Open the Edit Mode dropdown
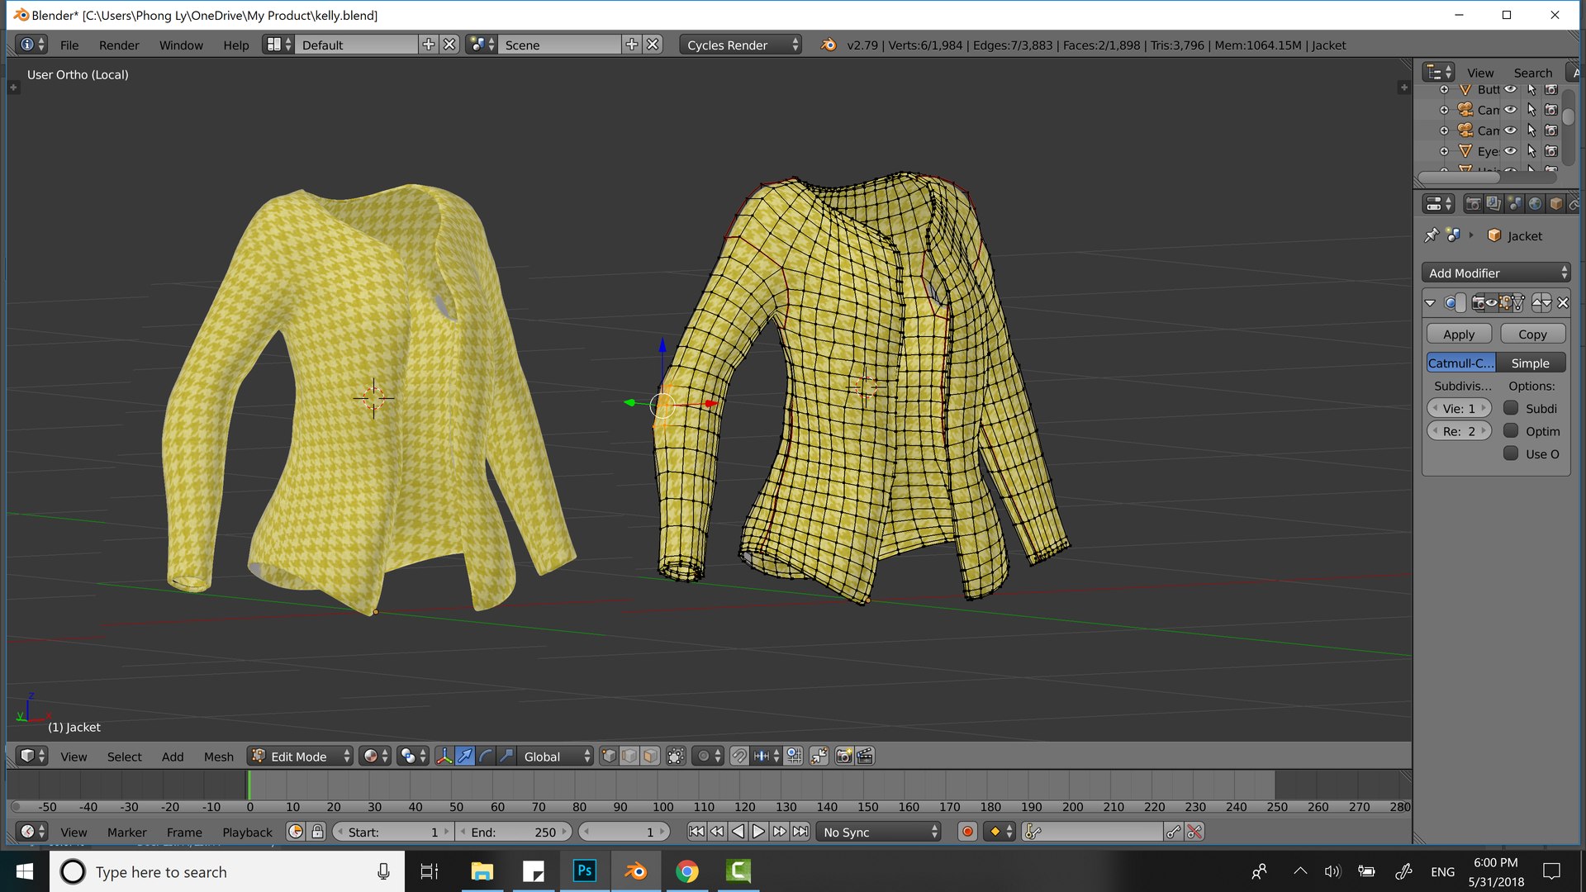1586x892 pixels. tap(301, 757)
